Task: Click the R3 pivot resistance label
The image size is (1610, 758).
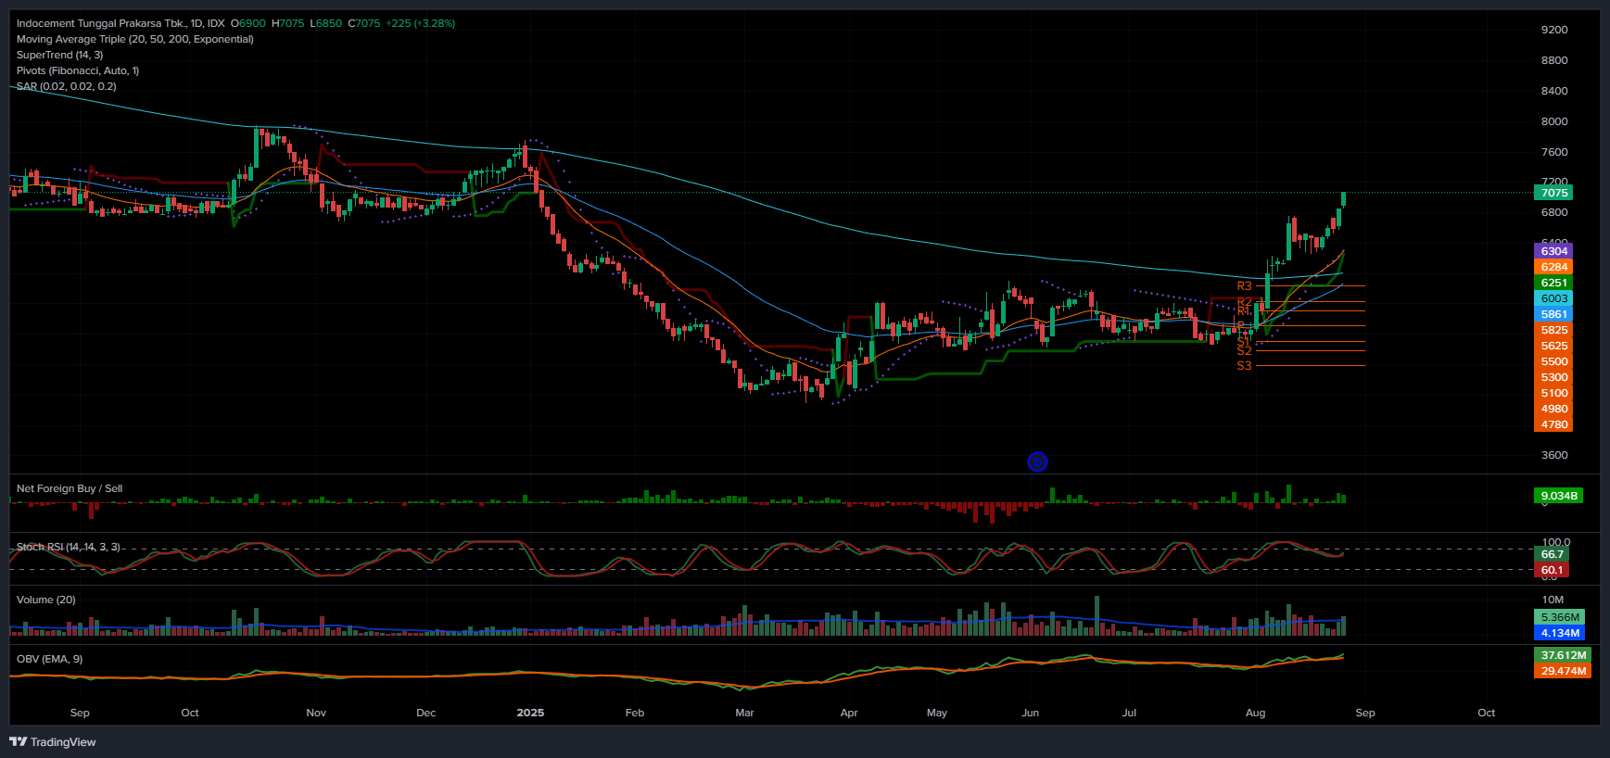Action: (1244, 286)
